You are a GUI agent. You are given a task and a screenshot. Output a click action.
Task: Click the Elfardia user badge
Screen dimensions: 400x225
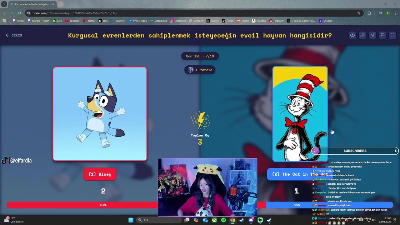200,70
